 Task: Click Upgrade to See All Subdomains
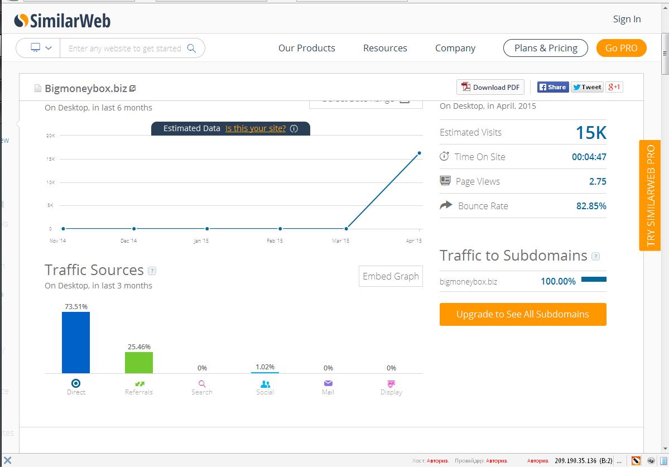523,314
